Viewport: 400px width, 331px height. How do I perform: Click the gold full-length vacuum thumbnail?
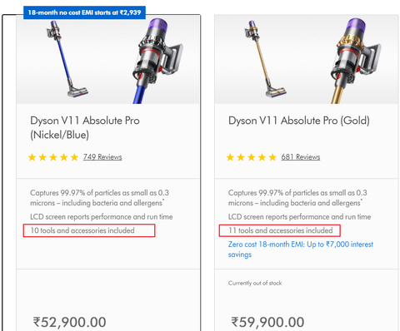tap(264, 59)
